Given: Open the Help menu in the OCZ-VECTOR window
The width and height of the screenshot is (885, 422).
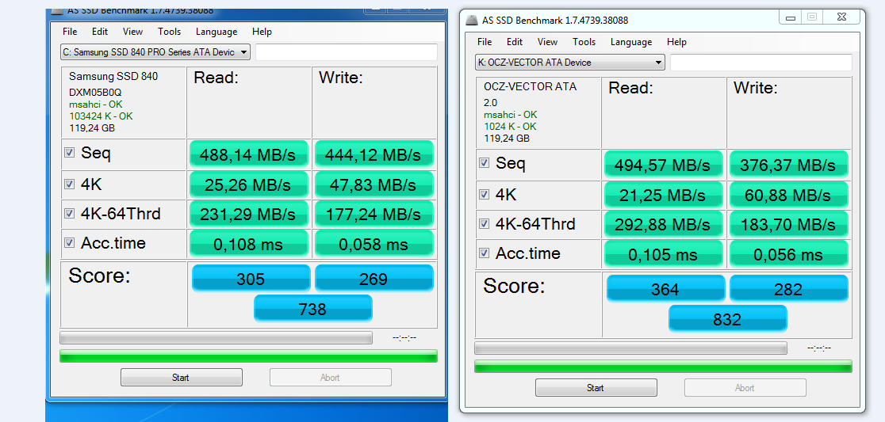Looking at the screenshot, I should click(x=676, y=42).
